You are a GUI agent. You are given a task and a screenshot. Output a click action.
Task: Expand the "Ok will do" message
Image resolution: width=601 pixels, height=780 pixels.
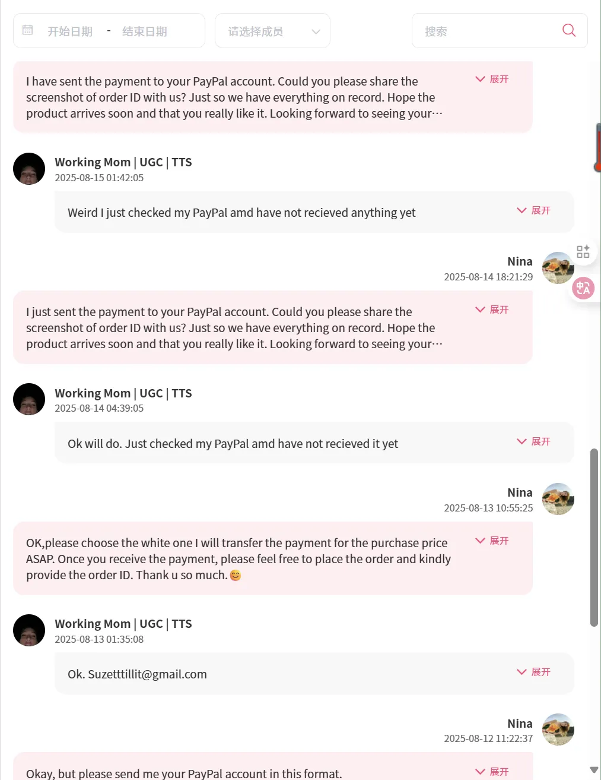tap(533, 441)
